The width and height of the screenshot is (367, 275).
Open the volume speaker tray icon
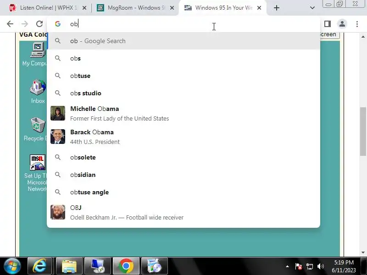tap(320, 266)
